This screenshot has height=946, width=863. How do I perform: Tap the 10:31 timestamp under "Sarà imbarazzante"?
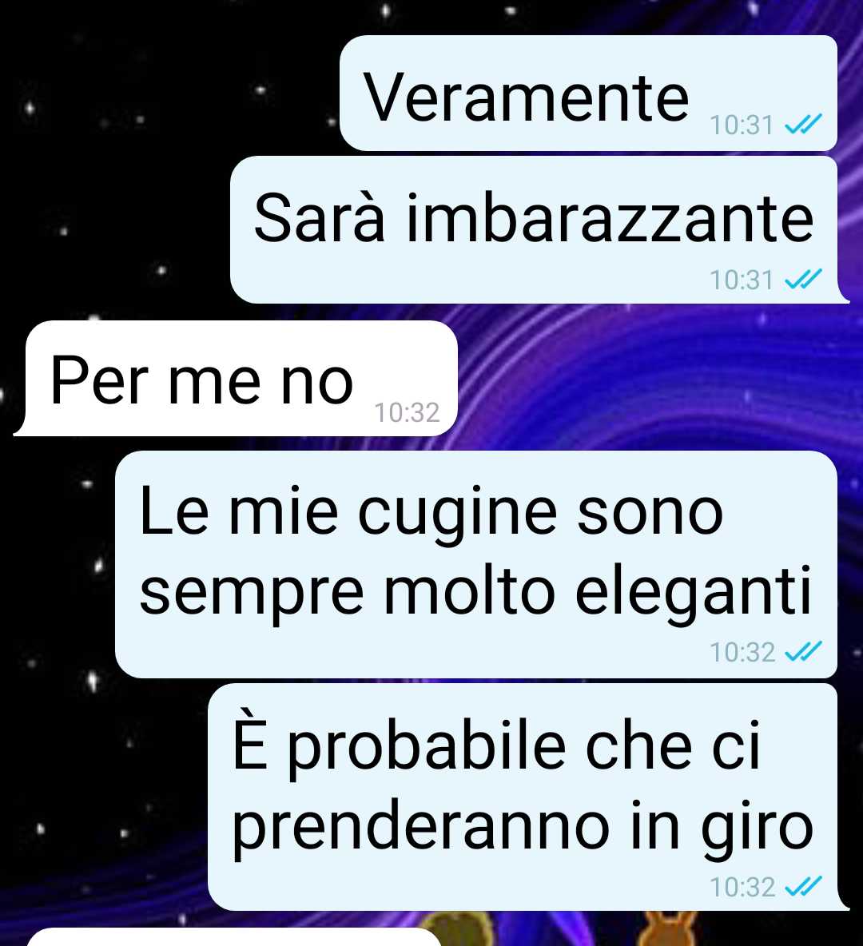pyautogui.click(x=742, y=280)
